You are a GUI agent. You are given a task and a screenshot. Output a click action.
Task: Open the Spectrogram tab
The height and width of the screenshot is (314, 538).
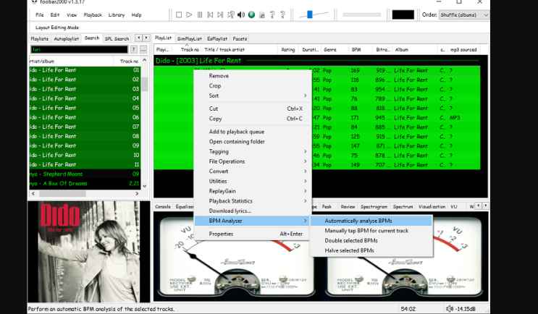click(374, 207)
